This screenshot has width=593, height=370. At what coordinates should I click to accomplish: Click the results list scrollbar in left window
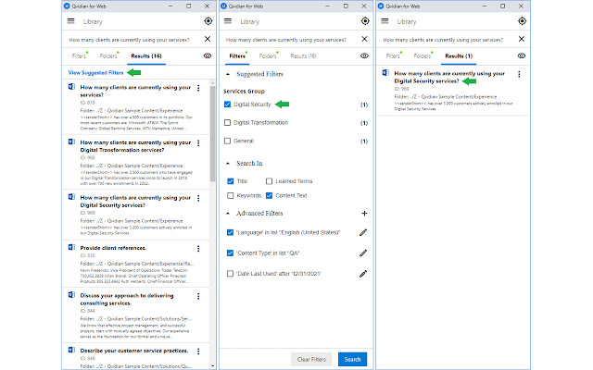212,133
